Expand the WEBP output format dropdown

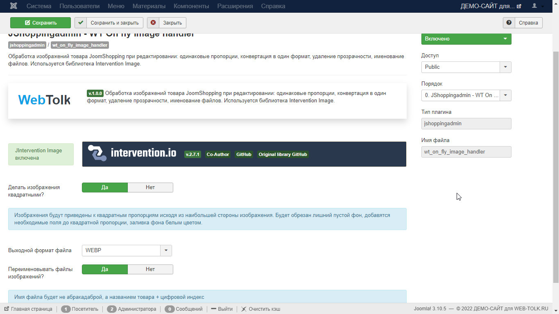pos(166,251)
